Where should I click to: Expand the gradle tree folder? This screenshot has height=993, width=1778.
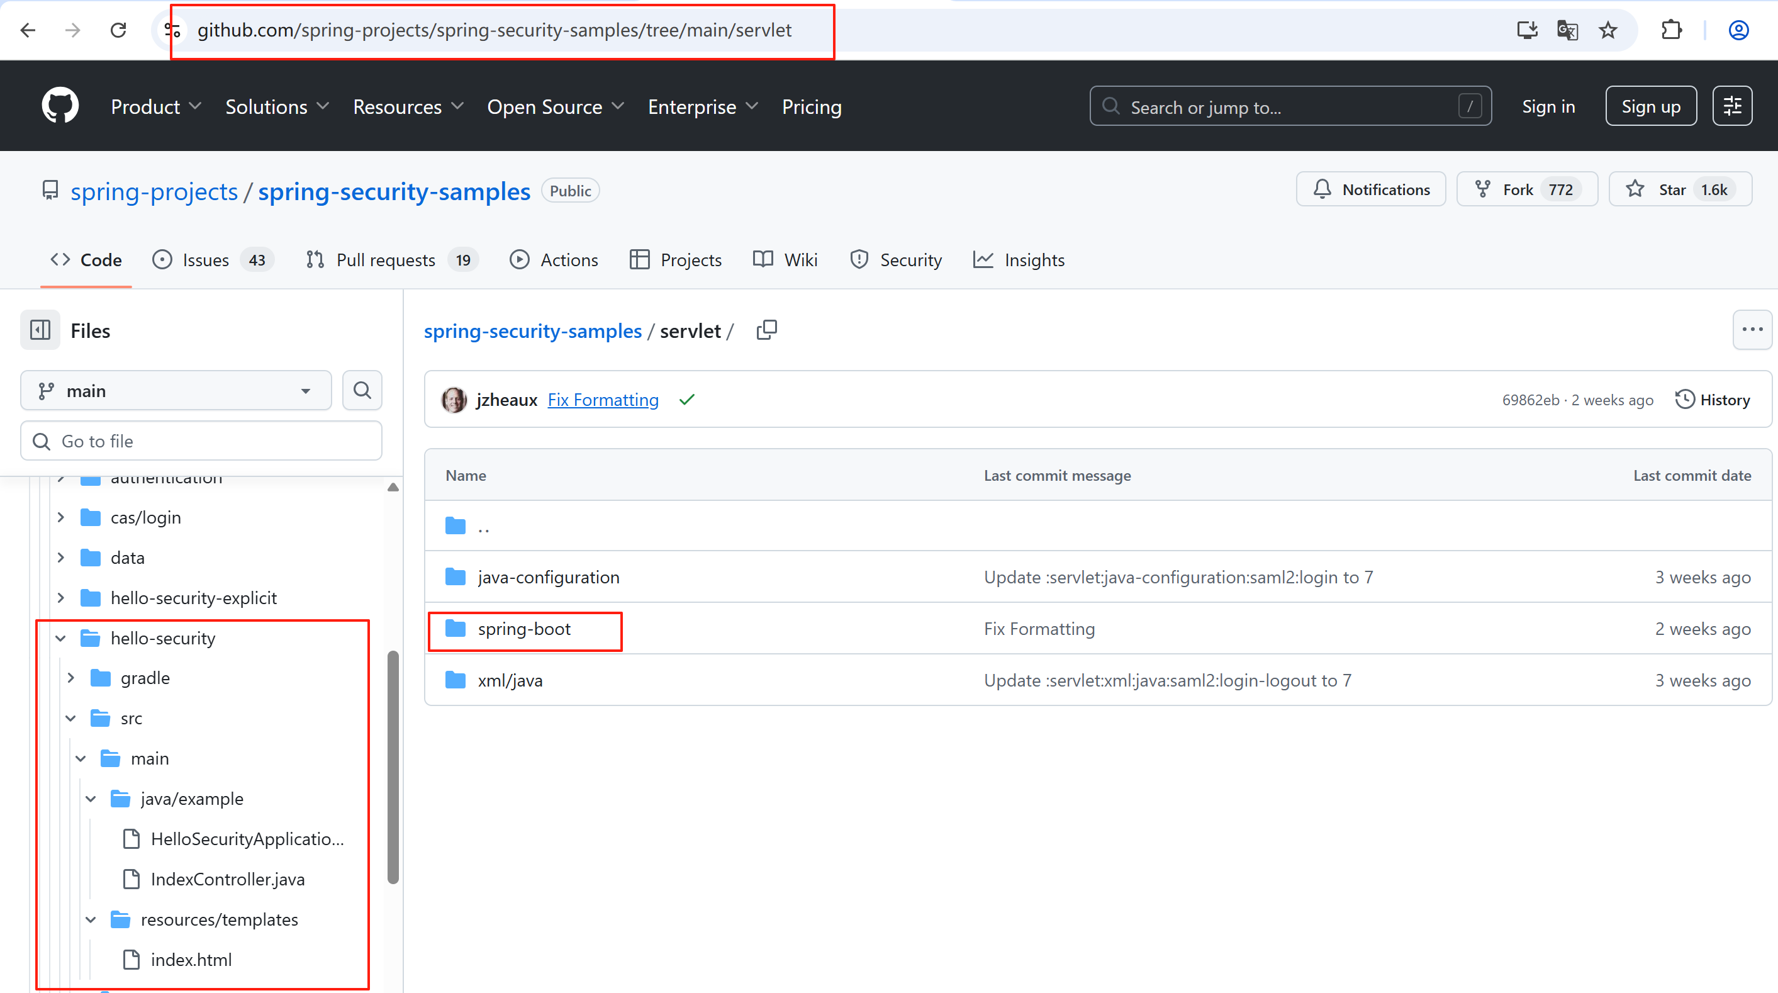point(71,678)
